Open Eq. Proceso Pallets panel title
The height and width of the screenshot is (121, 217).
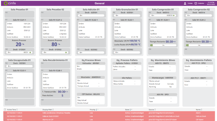pyautogui.click(x=127, y=60)
